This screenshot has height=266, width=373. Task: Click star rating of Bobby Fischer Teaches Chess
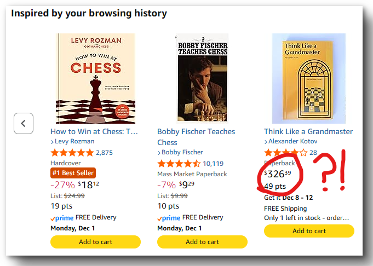[179, 163]
